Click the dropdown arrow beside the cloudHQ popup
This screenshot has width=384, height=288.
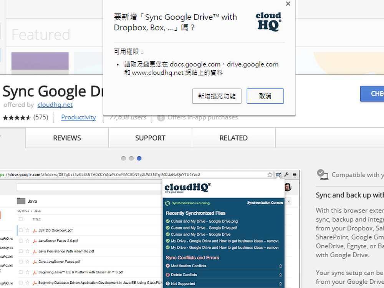[x=288, y=201]
